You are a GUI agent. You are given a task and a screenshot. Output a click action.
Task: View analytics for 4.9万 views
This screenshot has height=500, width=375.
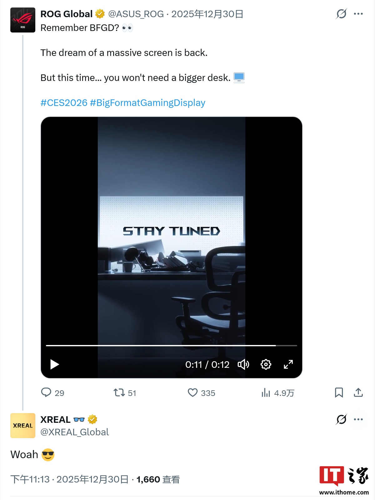pos(266,392)
